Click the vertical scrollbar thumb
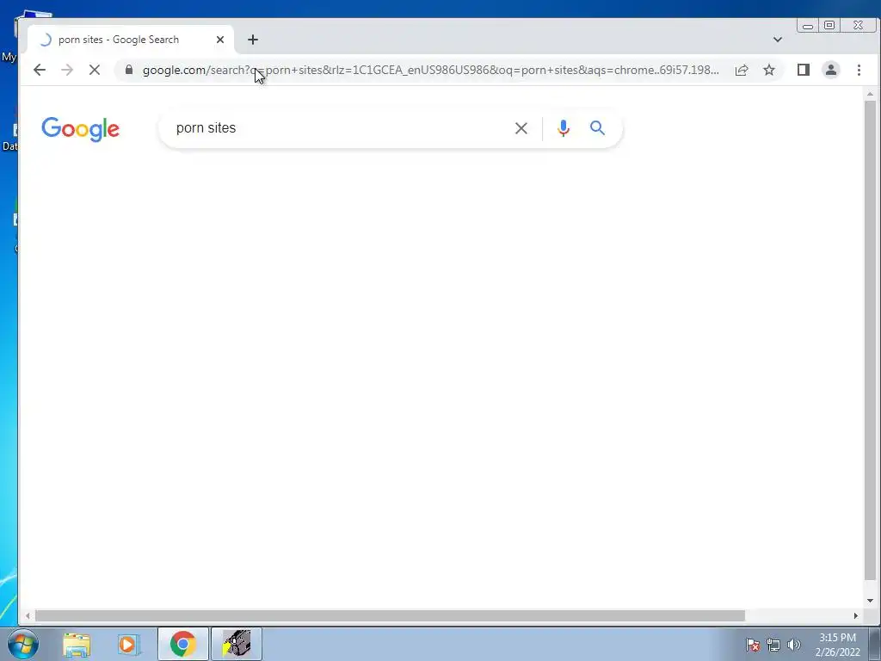Screen dimensions: 881x661 pos(870,341)
